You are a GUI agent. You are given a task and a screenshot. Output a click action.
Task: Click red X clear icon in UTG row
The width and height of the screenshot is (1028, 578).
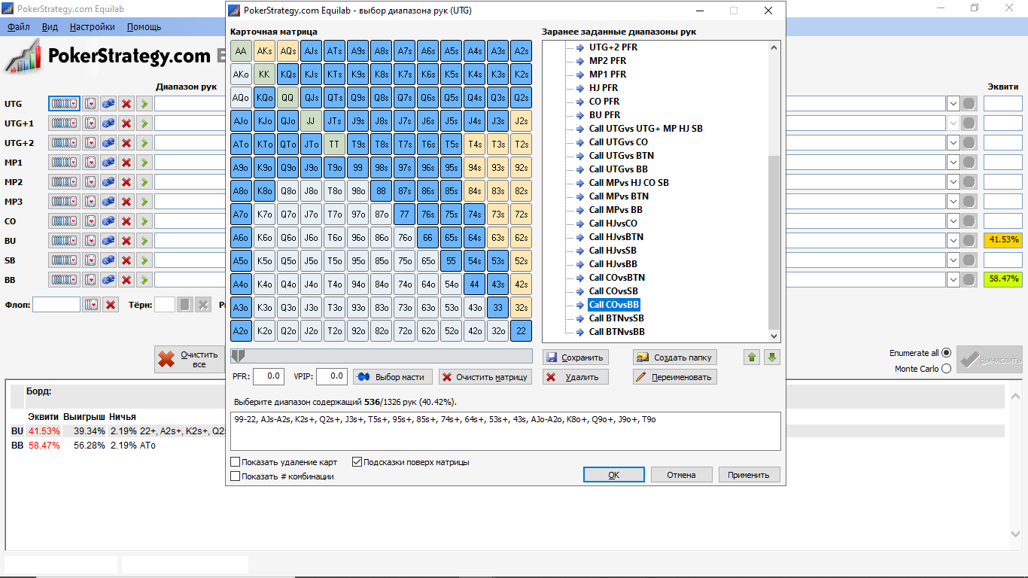click(x=126, y=103)
